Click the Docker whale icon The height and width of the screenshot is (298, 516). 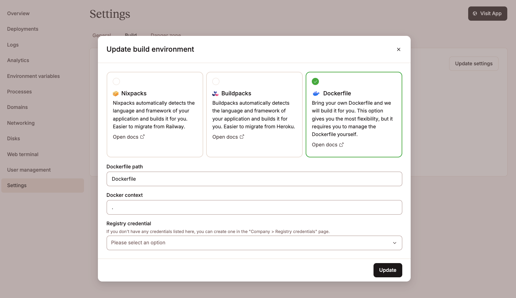[x=316, y=94]
